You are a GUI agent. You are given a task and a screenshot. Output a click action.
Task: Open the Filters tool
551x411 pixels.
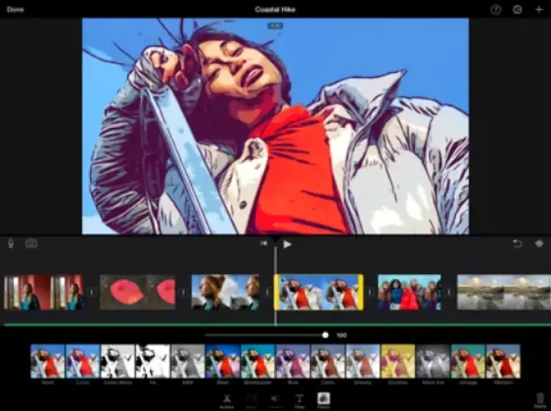[x=324, y=400]
